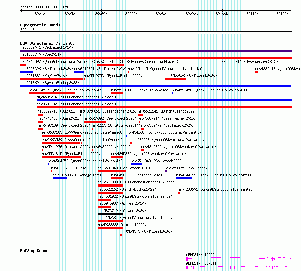Image resolution: width=301 pixels, height=271 pixels.
Task: Select the nsv6505313 (Sedlazeck2020) label
Action: pos(146,232)
